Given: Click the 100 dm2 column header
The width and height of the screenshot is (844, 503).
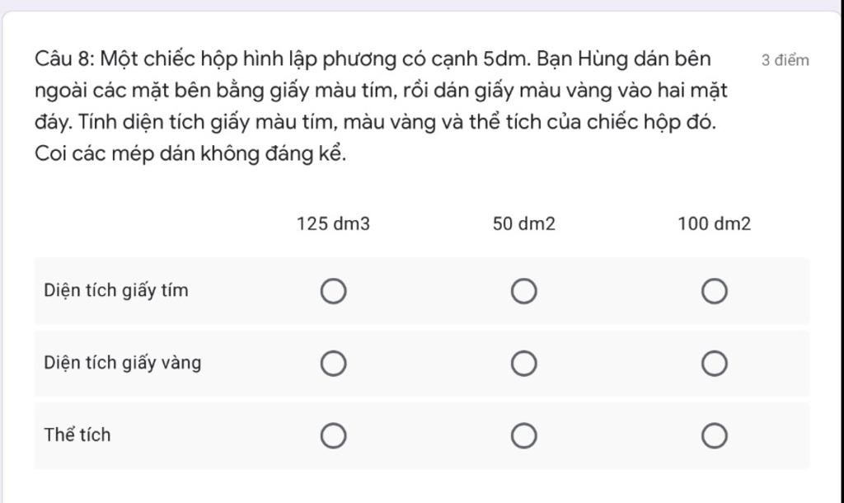Looking at the screenshot, I should 715,223.
